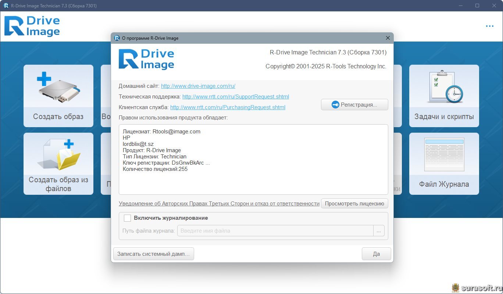Image resolution: width=503 pixels, height=294 pixels.
Task: Enable the Включить журналирование checkbox
Action: (x=127, y=218)
